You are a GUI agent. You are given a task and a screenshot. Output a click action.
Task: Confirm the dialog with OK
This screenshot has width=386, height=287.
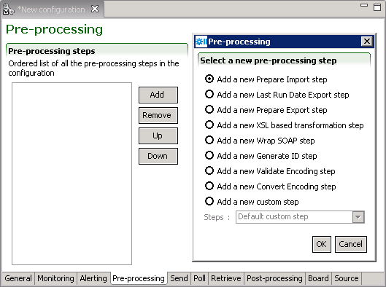[322, 244]
